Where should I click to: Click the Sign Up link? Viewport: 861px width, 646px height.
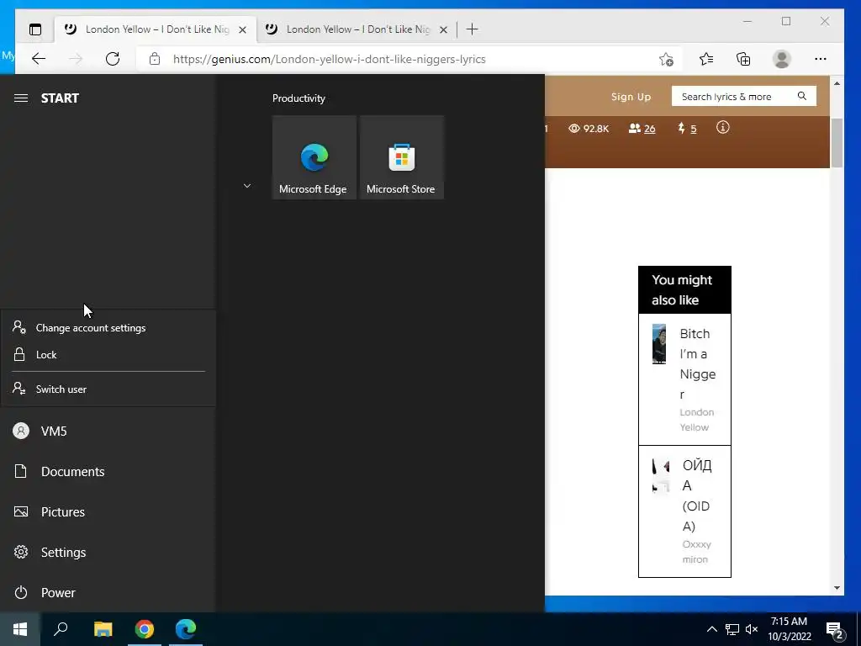631,97
